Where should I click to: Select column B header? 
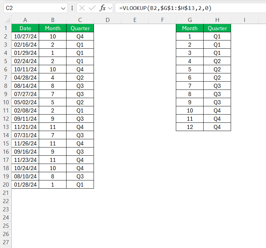click(52, 20)
